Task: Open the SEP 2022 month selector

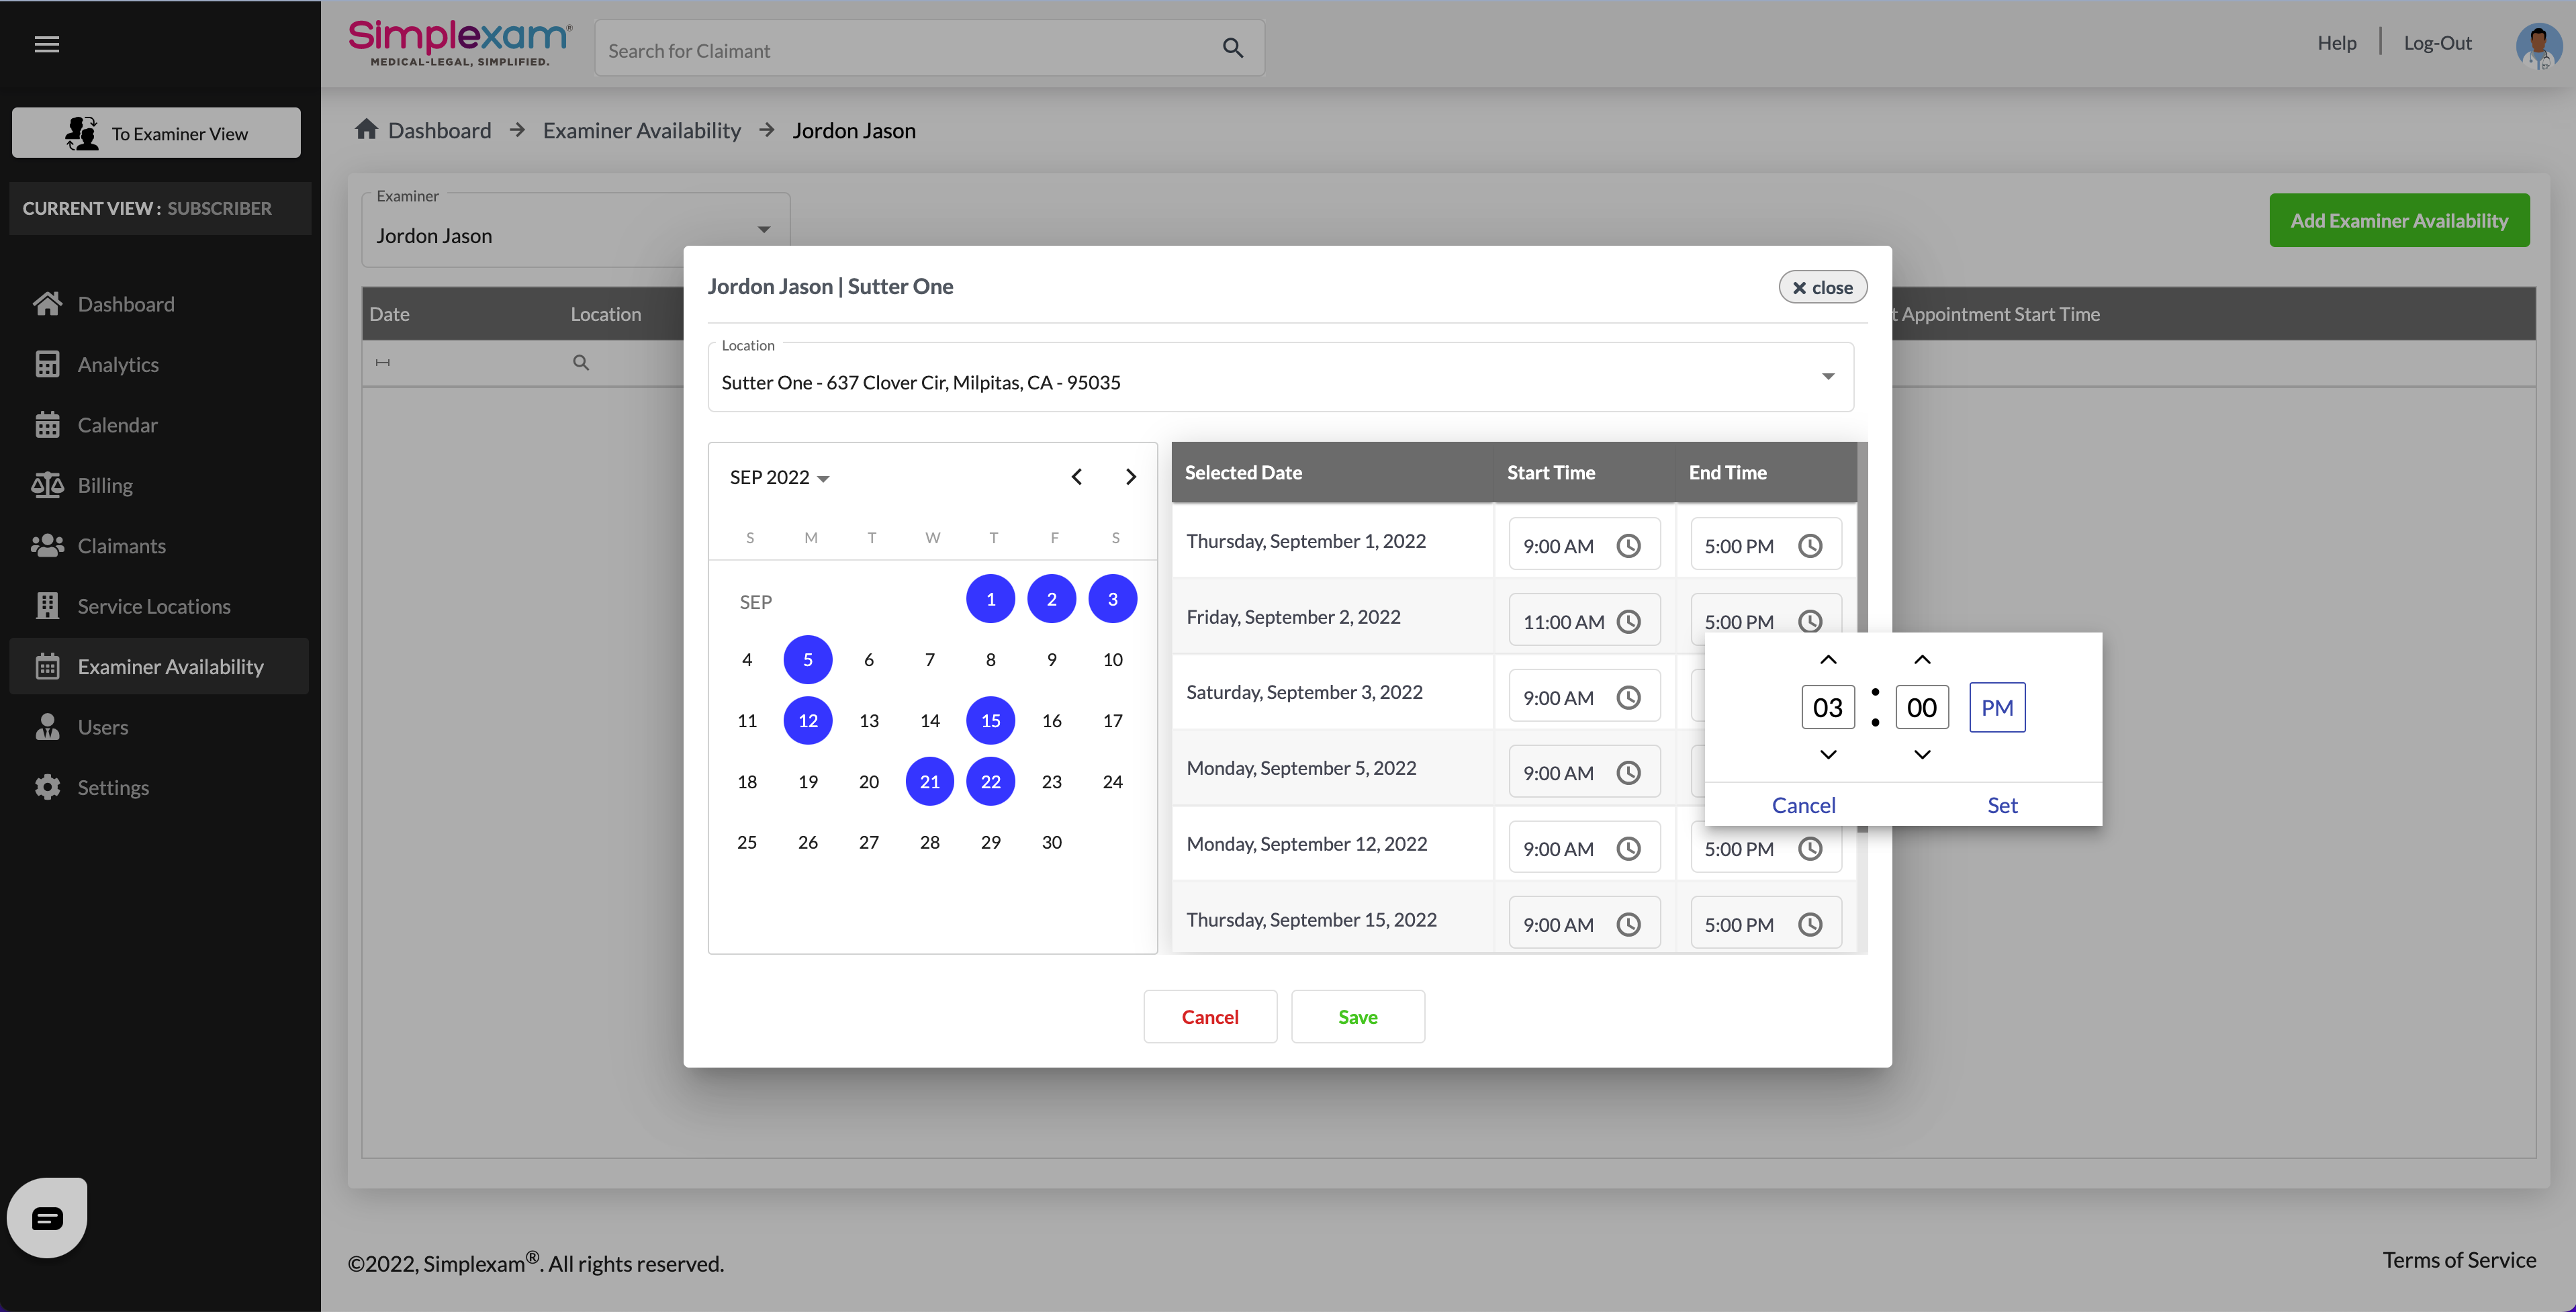Action: pos(779,477)
